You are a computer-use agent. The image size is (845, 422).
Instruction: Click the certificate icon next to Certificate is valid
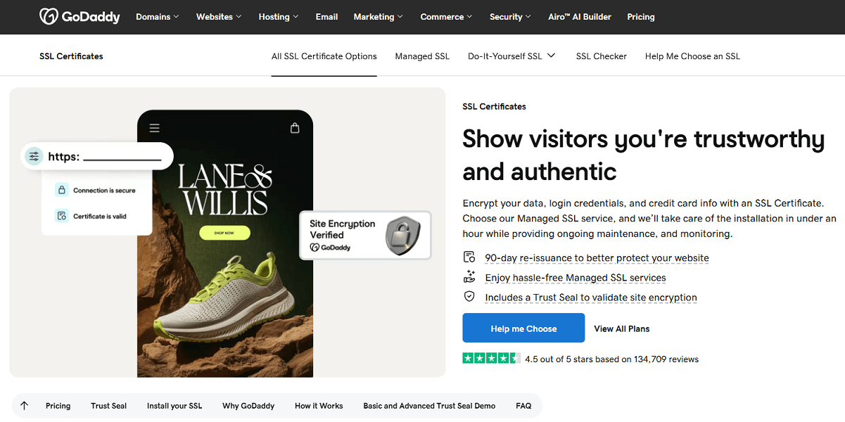pos(62,216)
